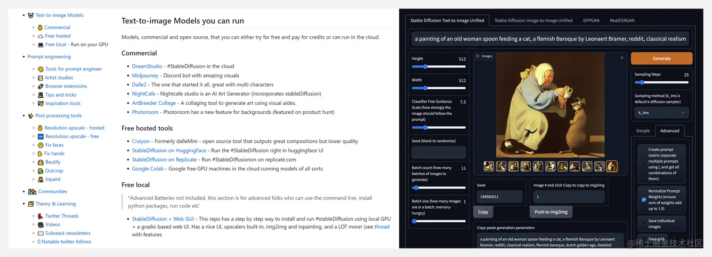The height and width of the screenshot is (257, 712).
Task: Click the blue icon beside Resolution upscale - free
Action: pos(40,136)
